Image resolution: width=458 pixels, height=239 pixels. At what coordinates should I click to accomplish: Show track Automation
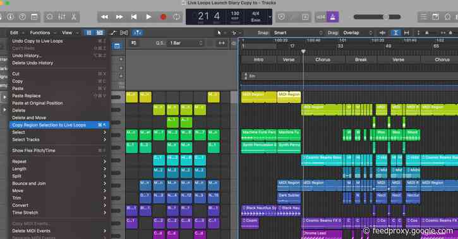(112, 33)
